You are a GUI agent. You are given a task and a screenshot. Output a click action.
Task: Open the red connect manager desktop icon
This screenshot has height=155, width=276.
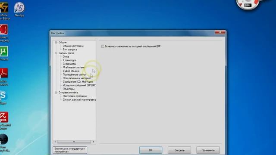(4, 33)
